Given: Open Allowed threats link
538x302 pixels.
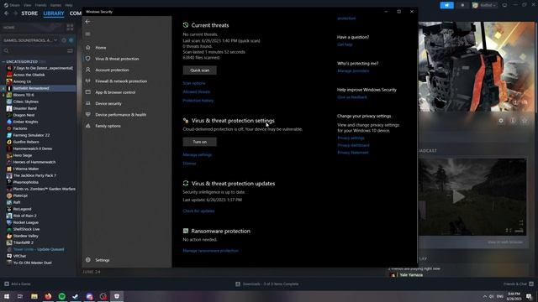Looking at the screenshot, I should (x=196, y=91).
